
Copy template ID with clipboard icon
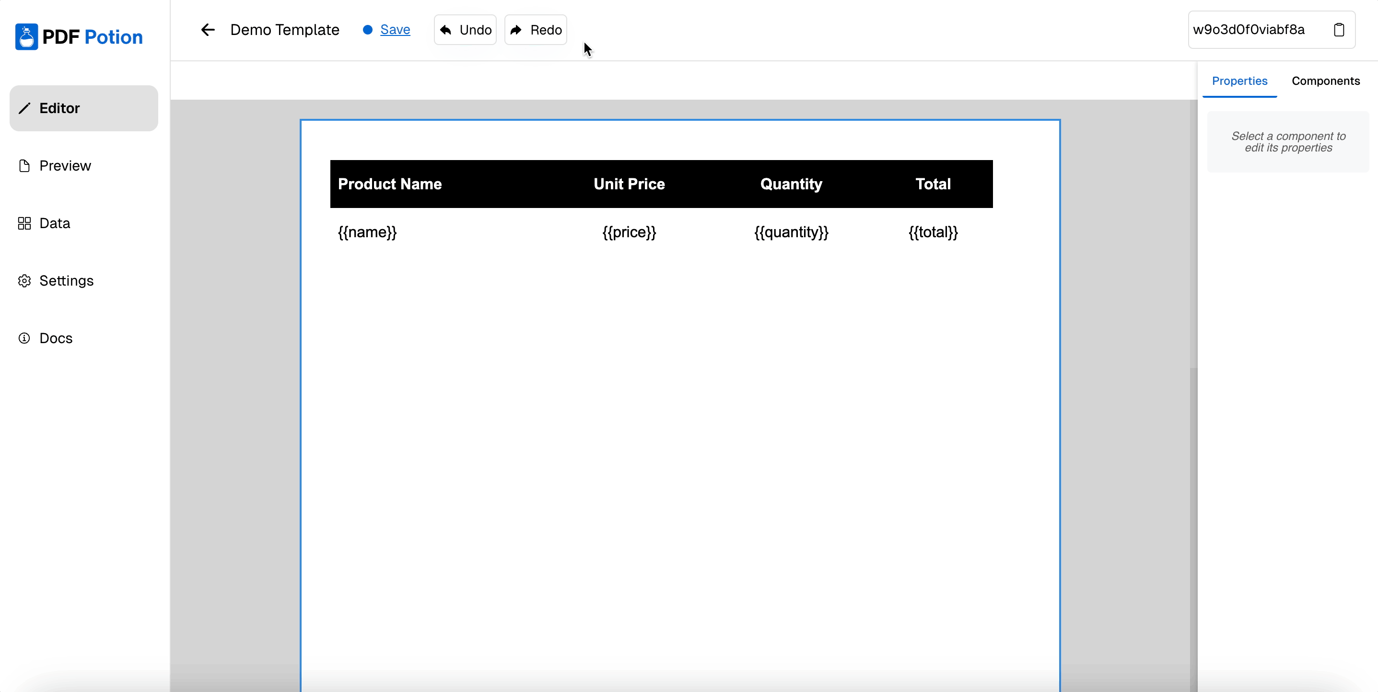tap(1339, 30)
